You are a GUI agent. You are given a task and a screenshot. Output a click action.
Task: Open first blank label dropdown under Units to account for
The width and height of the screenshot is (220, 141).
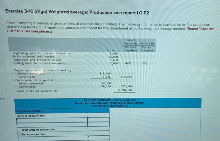point(52,120)
